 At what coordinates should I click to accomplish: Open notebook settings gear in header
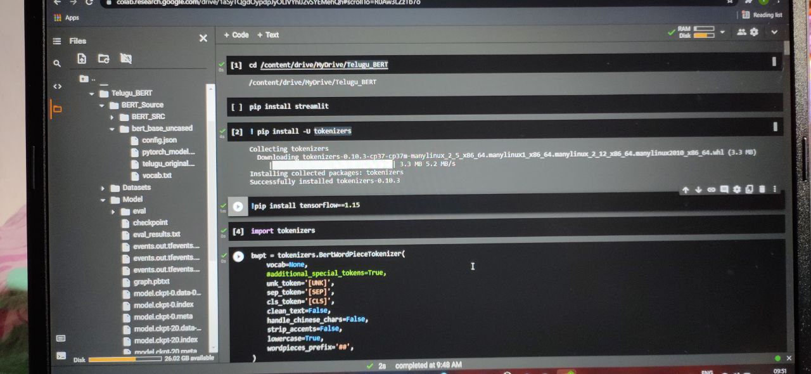[x=754, y=32]
